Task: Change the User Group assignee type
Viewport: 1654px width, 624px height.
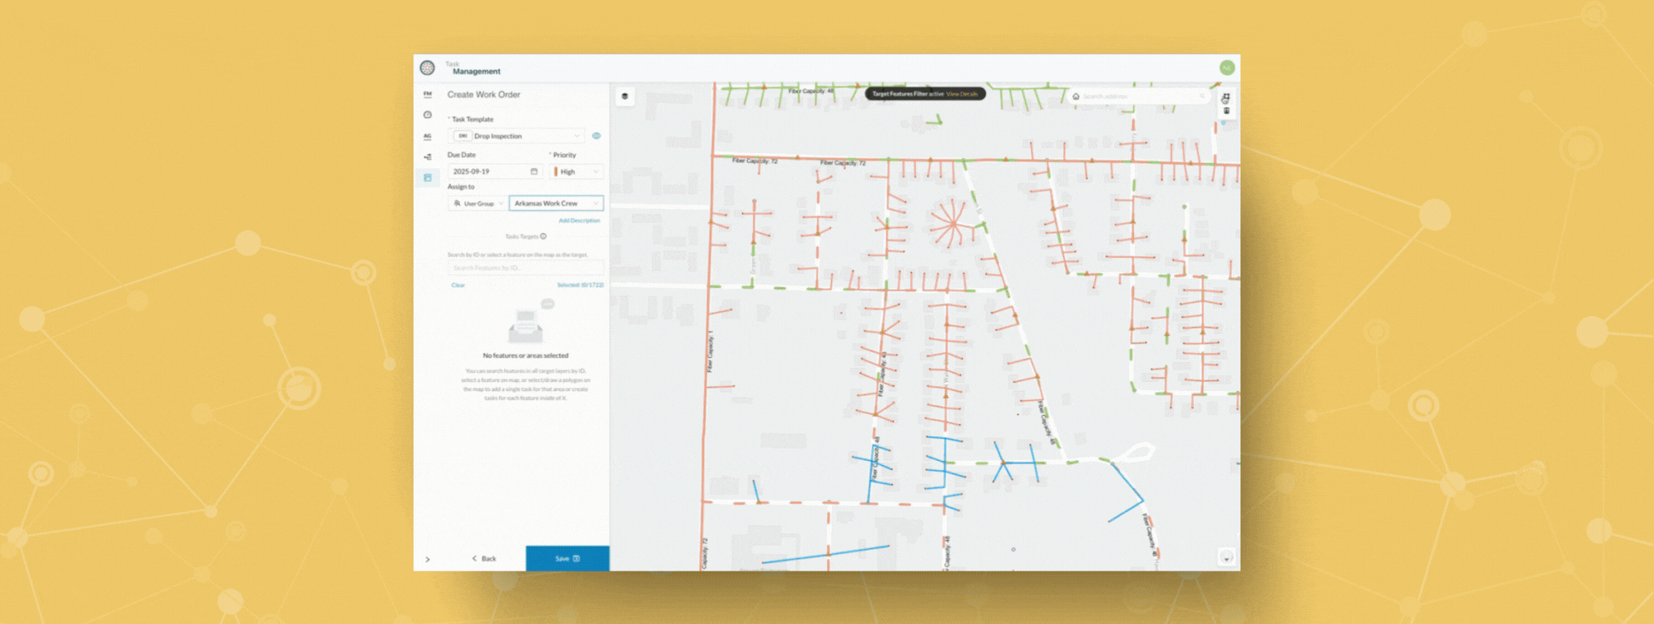Action: click(478, 204)
